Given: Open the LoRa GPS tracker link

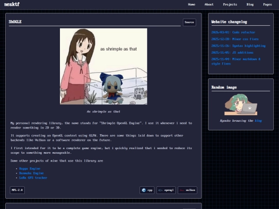Looking at the screenshot, I should point(33,178).
